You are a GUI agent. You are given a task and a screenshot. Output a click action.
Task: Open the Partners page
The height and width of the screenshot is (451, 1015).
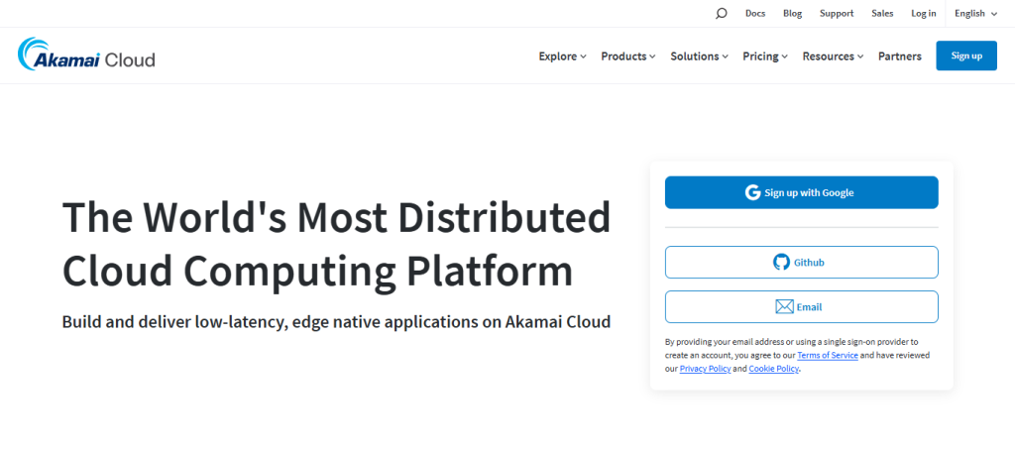pos(900,56)
